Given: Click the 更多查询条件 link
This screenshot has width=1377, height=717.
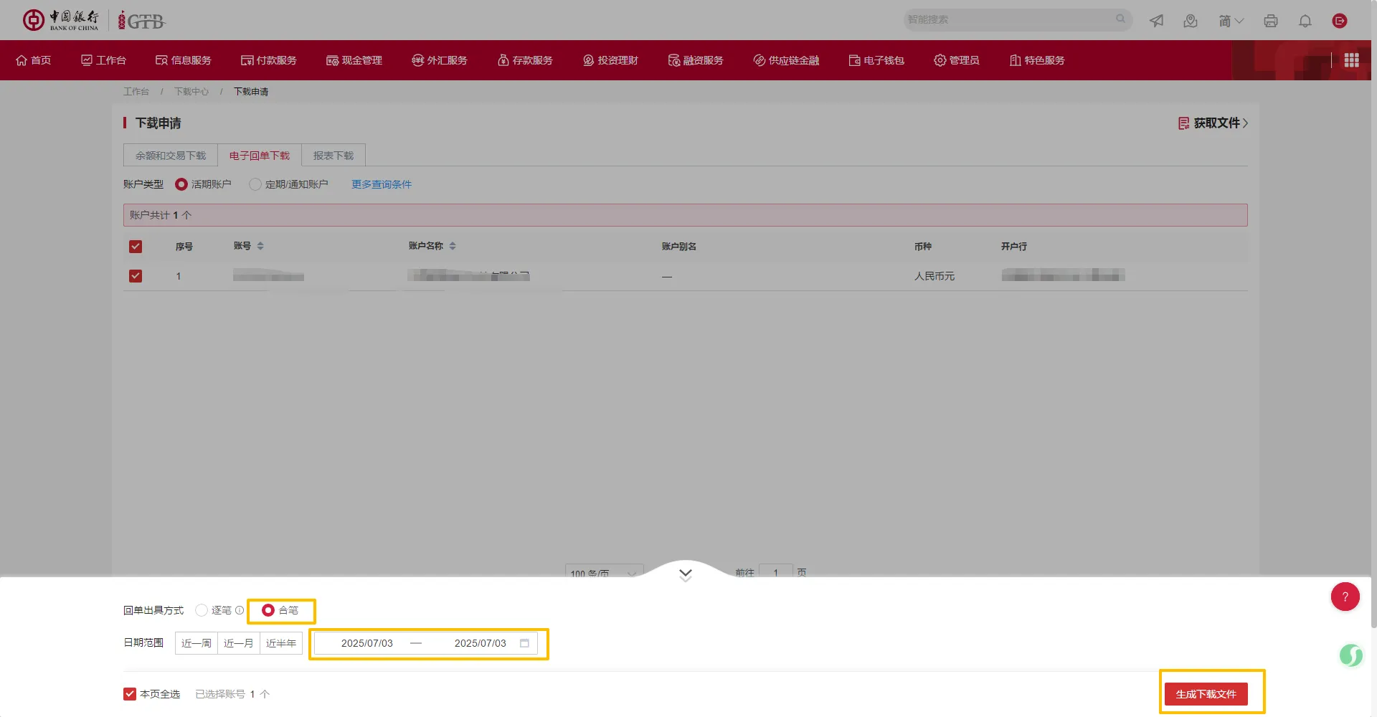Looking at the screenshot, I should click(x=381, y=184).
